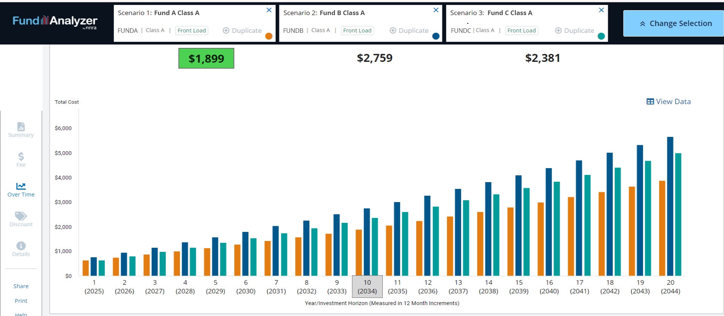Open the Summary sidebar icon
The image size is (724, 316).
click(x=21, y=127)
